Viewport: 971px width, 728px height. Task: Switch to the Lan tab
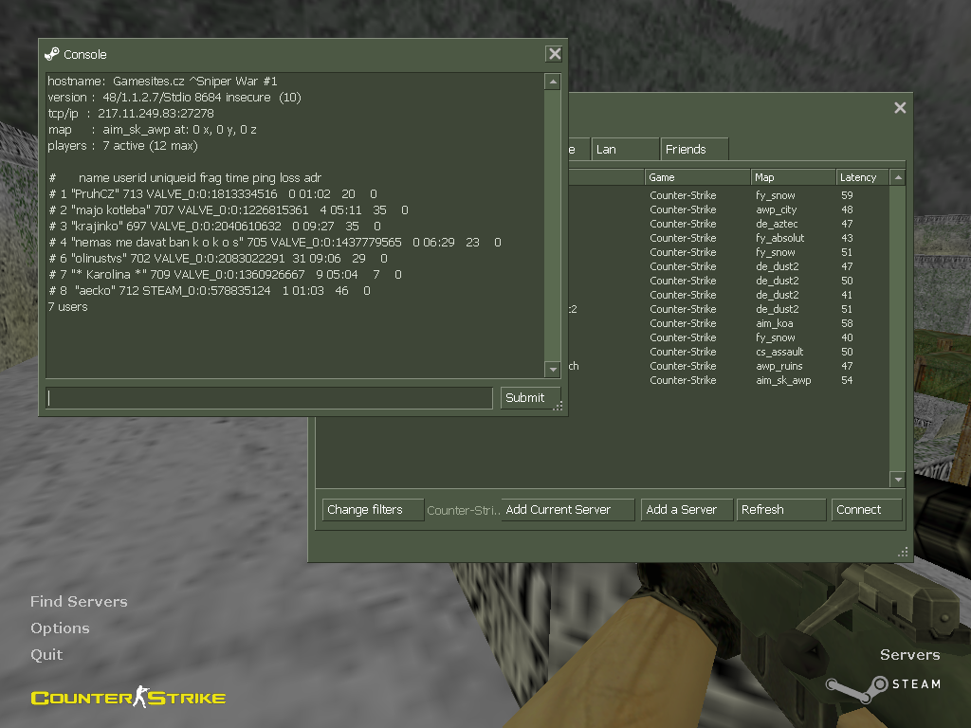pyautogui.click(x=625, y=149)
